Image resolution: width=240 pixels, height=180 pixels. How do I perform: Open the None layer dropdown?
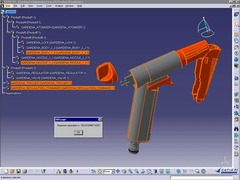tap(113, 171)
